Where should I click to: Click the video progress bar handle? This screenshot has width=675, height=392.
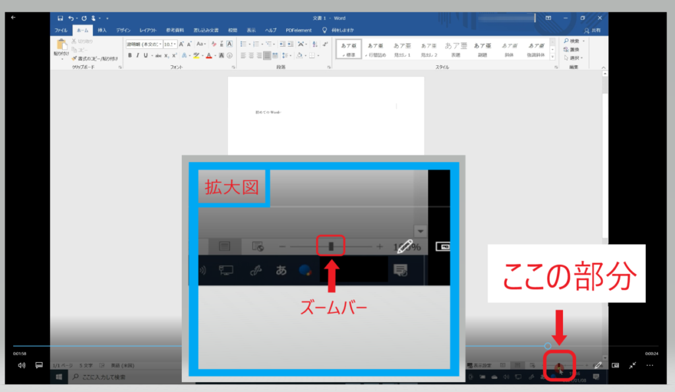click(x=548, y=346)
